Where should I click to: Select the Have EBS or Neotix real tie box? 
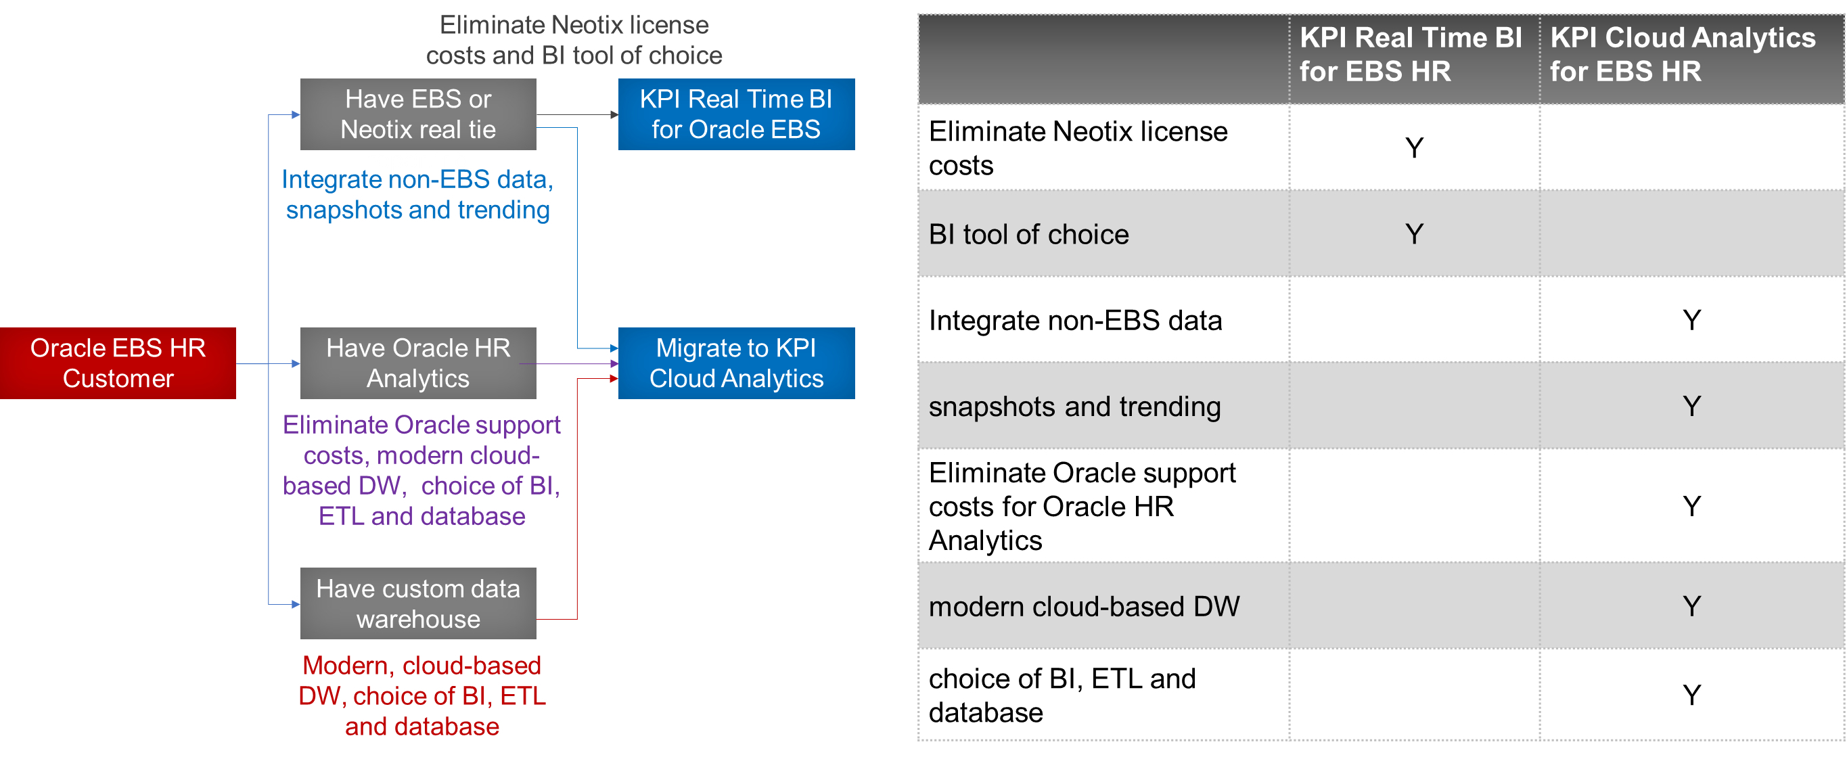click(418, 114)
